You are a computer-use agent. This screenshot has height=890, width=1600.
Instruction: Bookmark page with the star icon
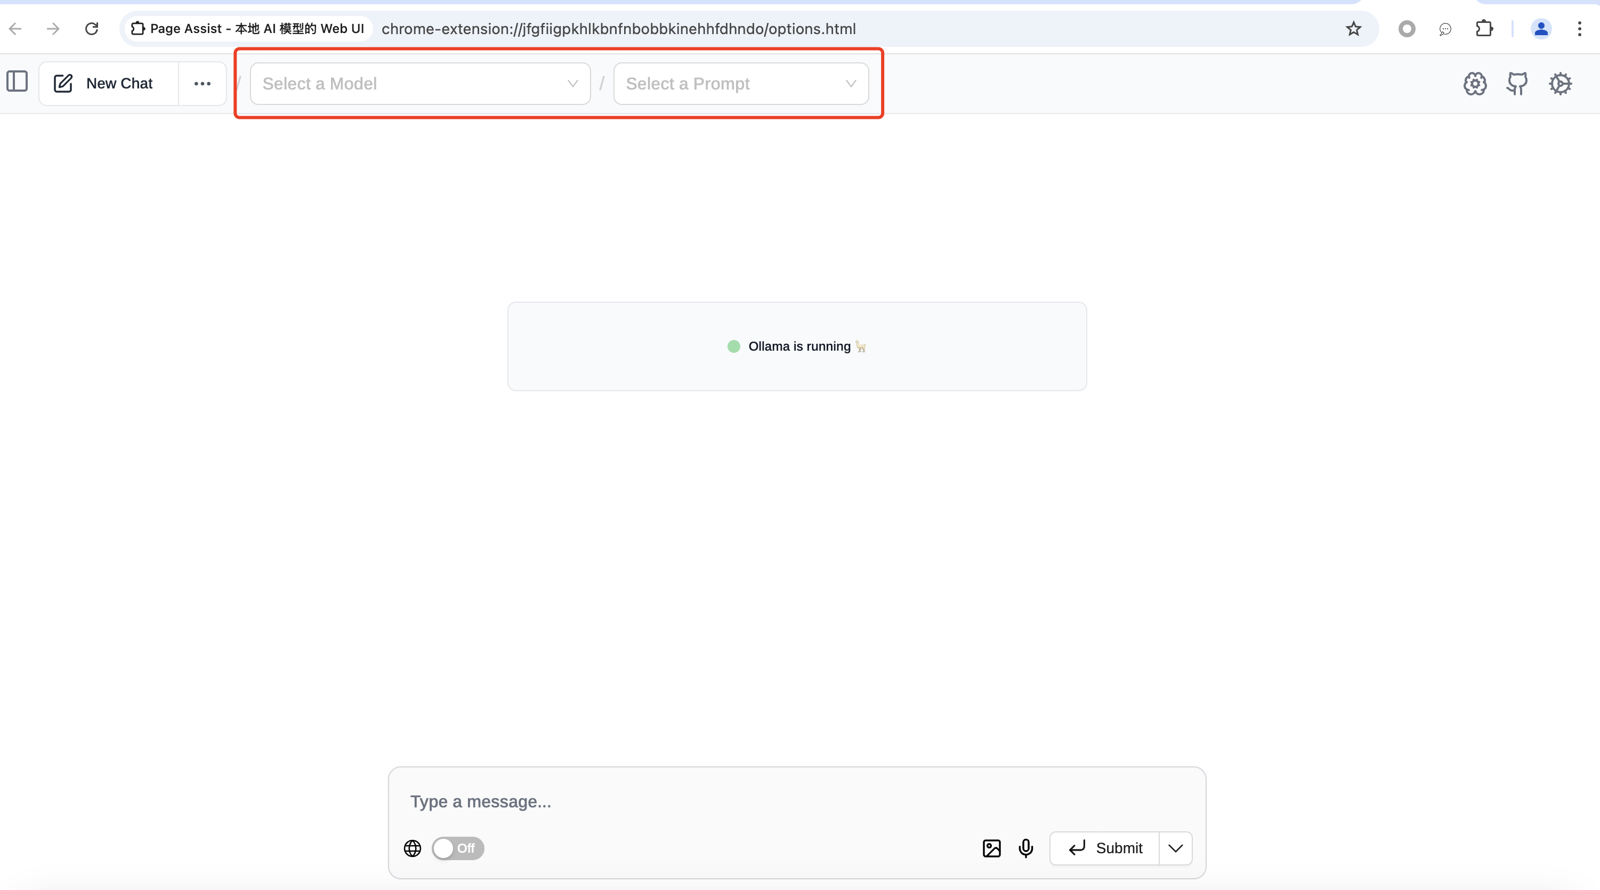pyautogui.click(x=1353, y=29)
